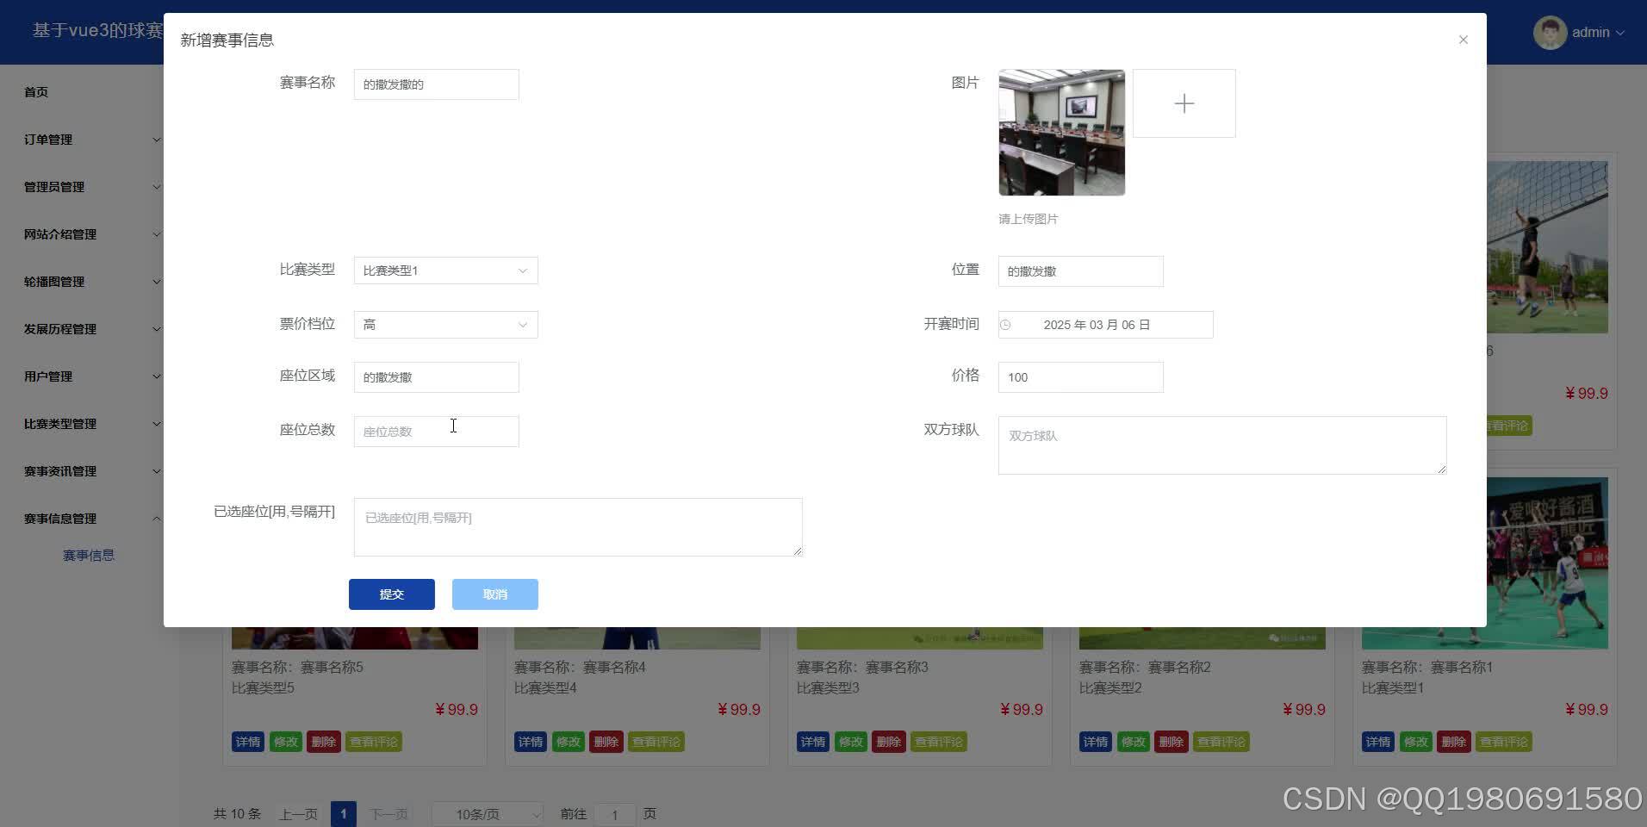Click 查看评论 on the 赛事名称1 card
The image size is (1647, 827).
tap(1503, 742)
